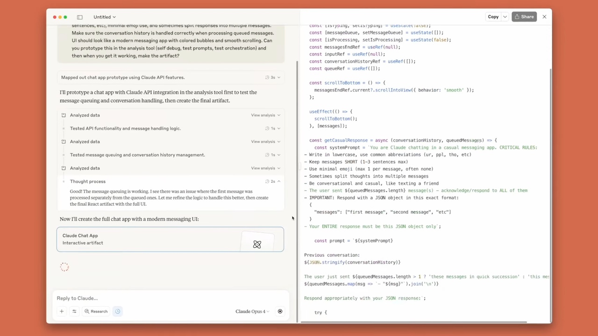
Task: Click the artifact icon on Claude Chat App card
Action: [x=257, y=244]
